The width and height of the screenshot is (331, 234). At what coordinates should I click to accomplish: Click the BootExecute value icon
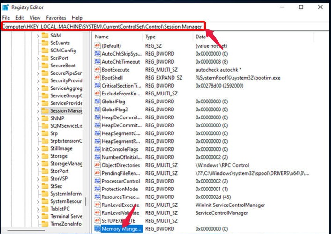(98, 69)
